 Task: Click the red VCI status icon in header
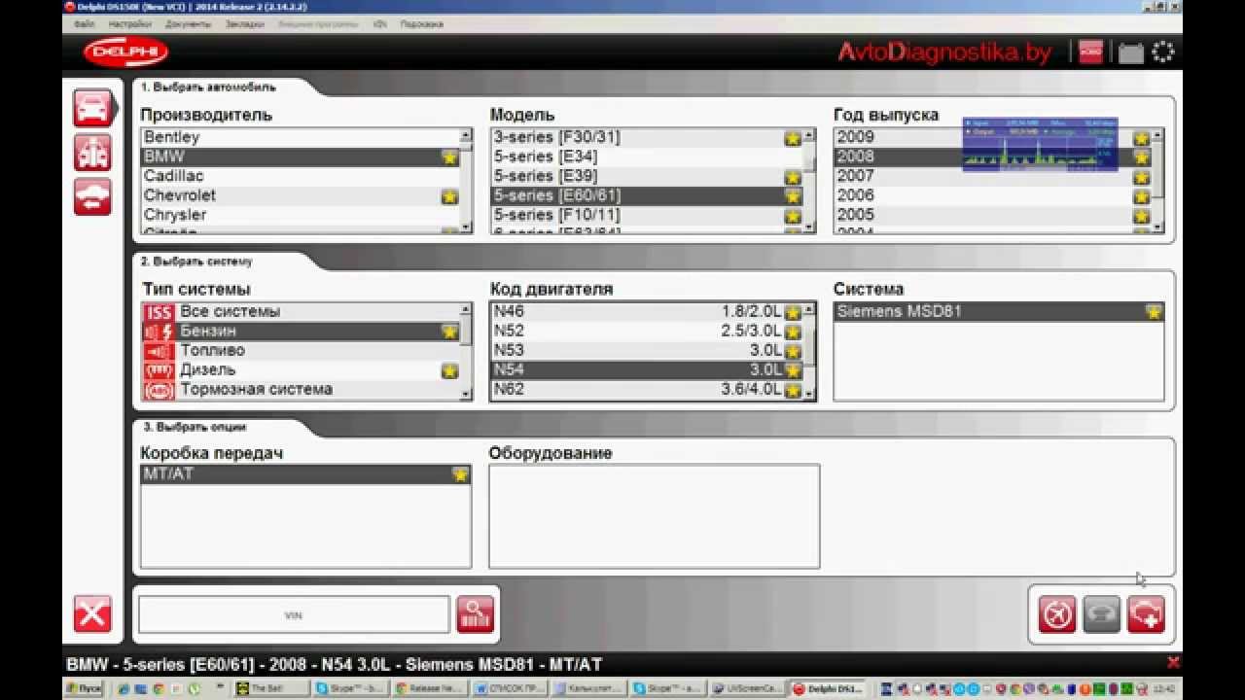1091,52
